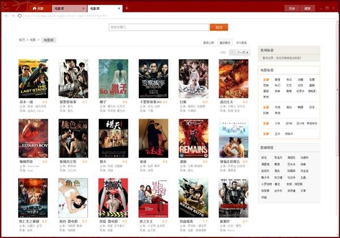340x238 pixels.
Task: Select star 周润发
Action: coord(291,158)
